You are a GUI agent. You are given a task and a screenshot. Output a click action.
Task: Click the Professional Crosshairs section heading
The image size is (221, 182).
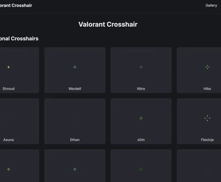pos(19,39)
